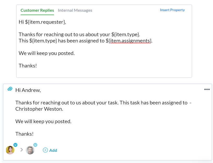Click the 'Hi Andrew,' greeting in message
The height and width of the screenshot is (163, 213).
click(x=28, y=90)
